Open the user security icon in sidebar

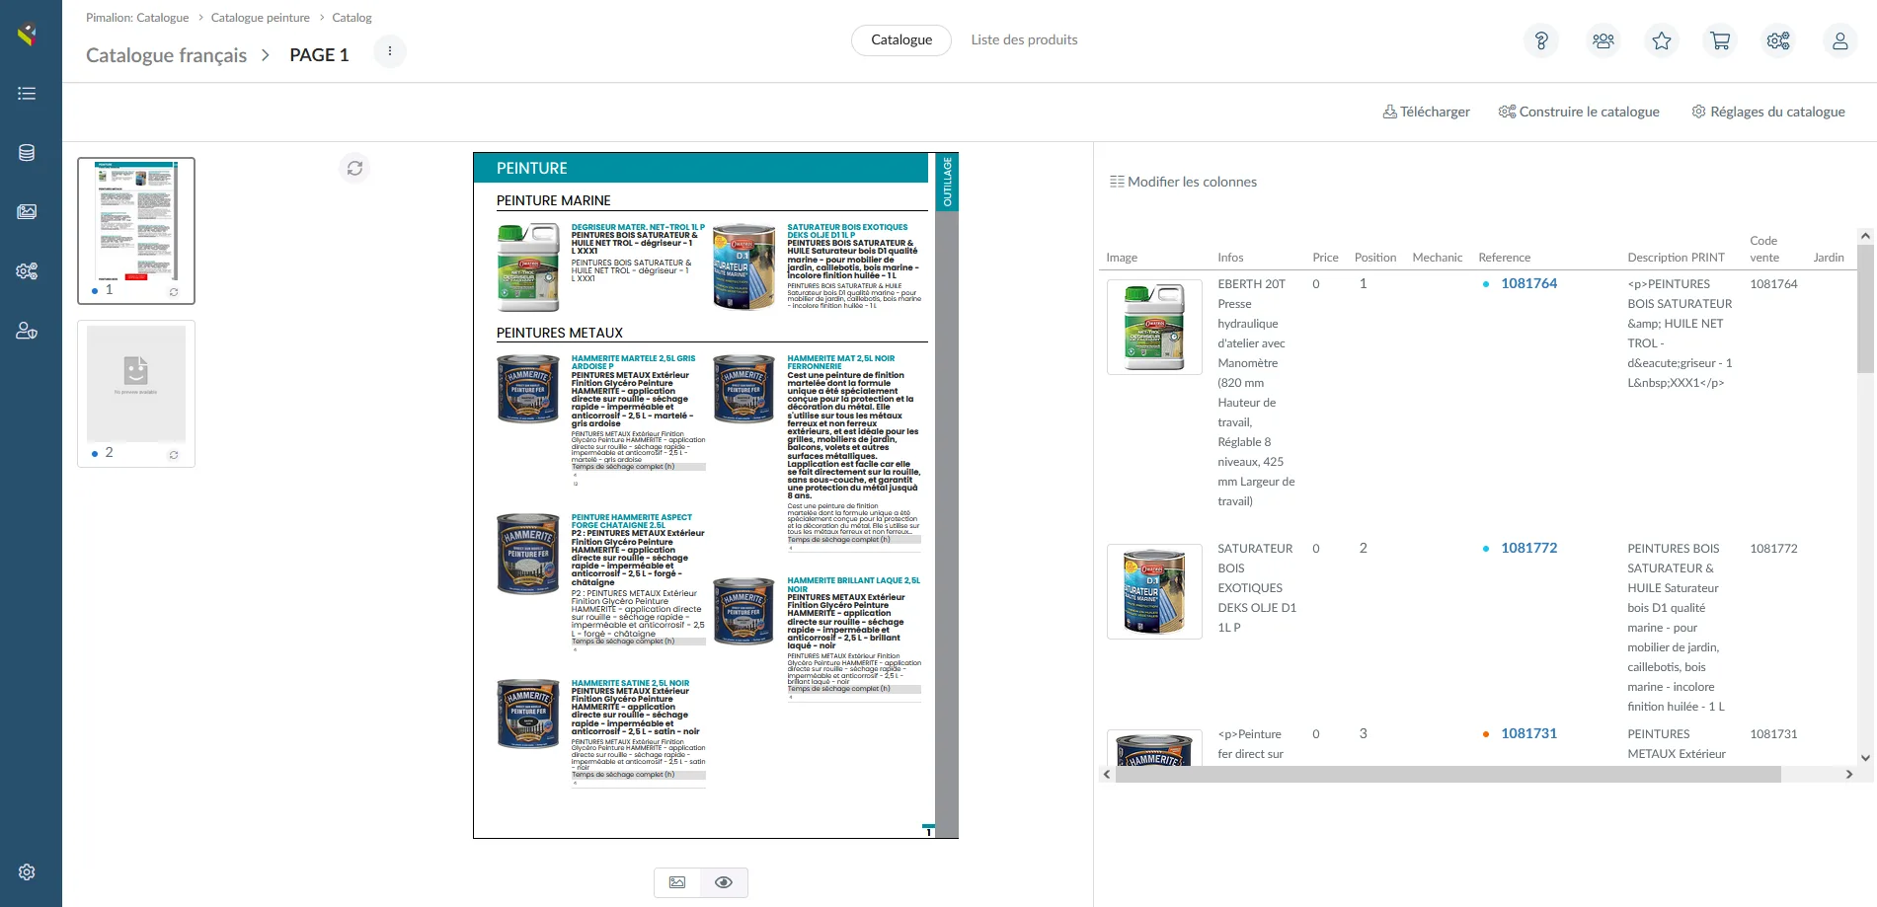27,331
